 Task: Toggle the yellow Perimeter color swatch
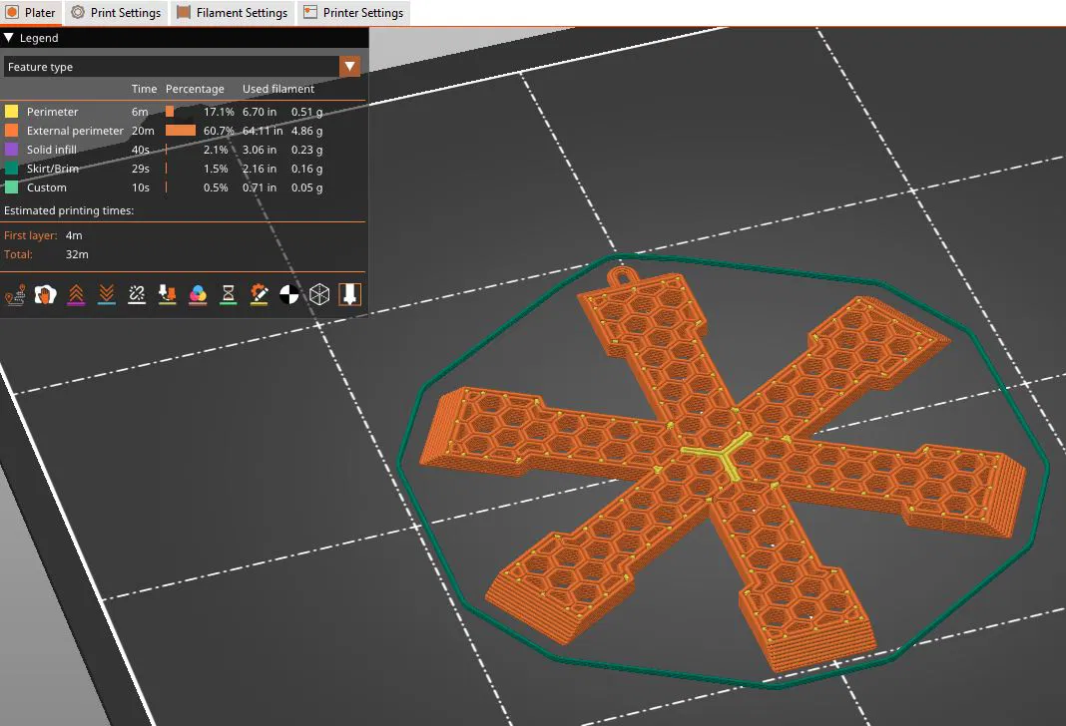coord(12,112)
